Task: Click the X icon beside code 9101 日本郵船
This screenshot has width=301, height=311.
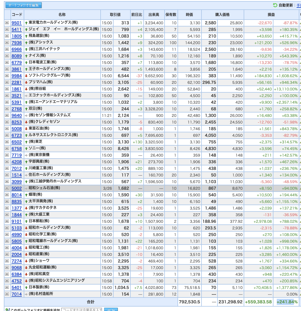Action: click(x=7, y=221)
